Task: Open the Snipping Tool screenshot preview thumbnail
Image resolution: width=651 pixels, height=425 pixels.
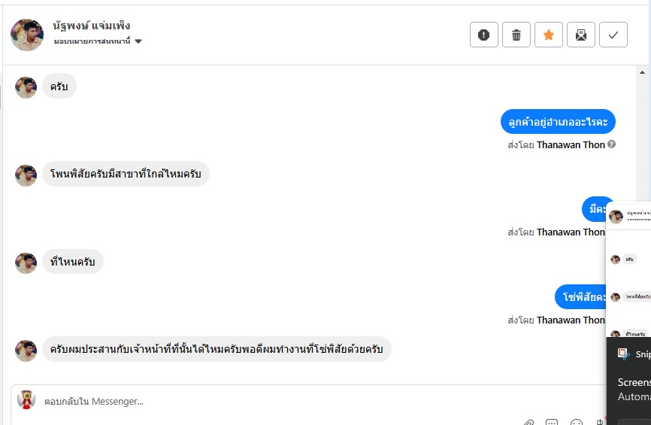Action: click(x=628, y=271)
